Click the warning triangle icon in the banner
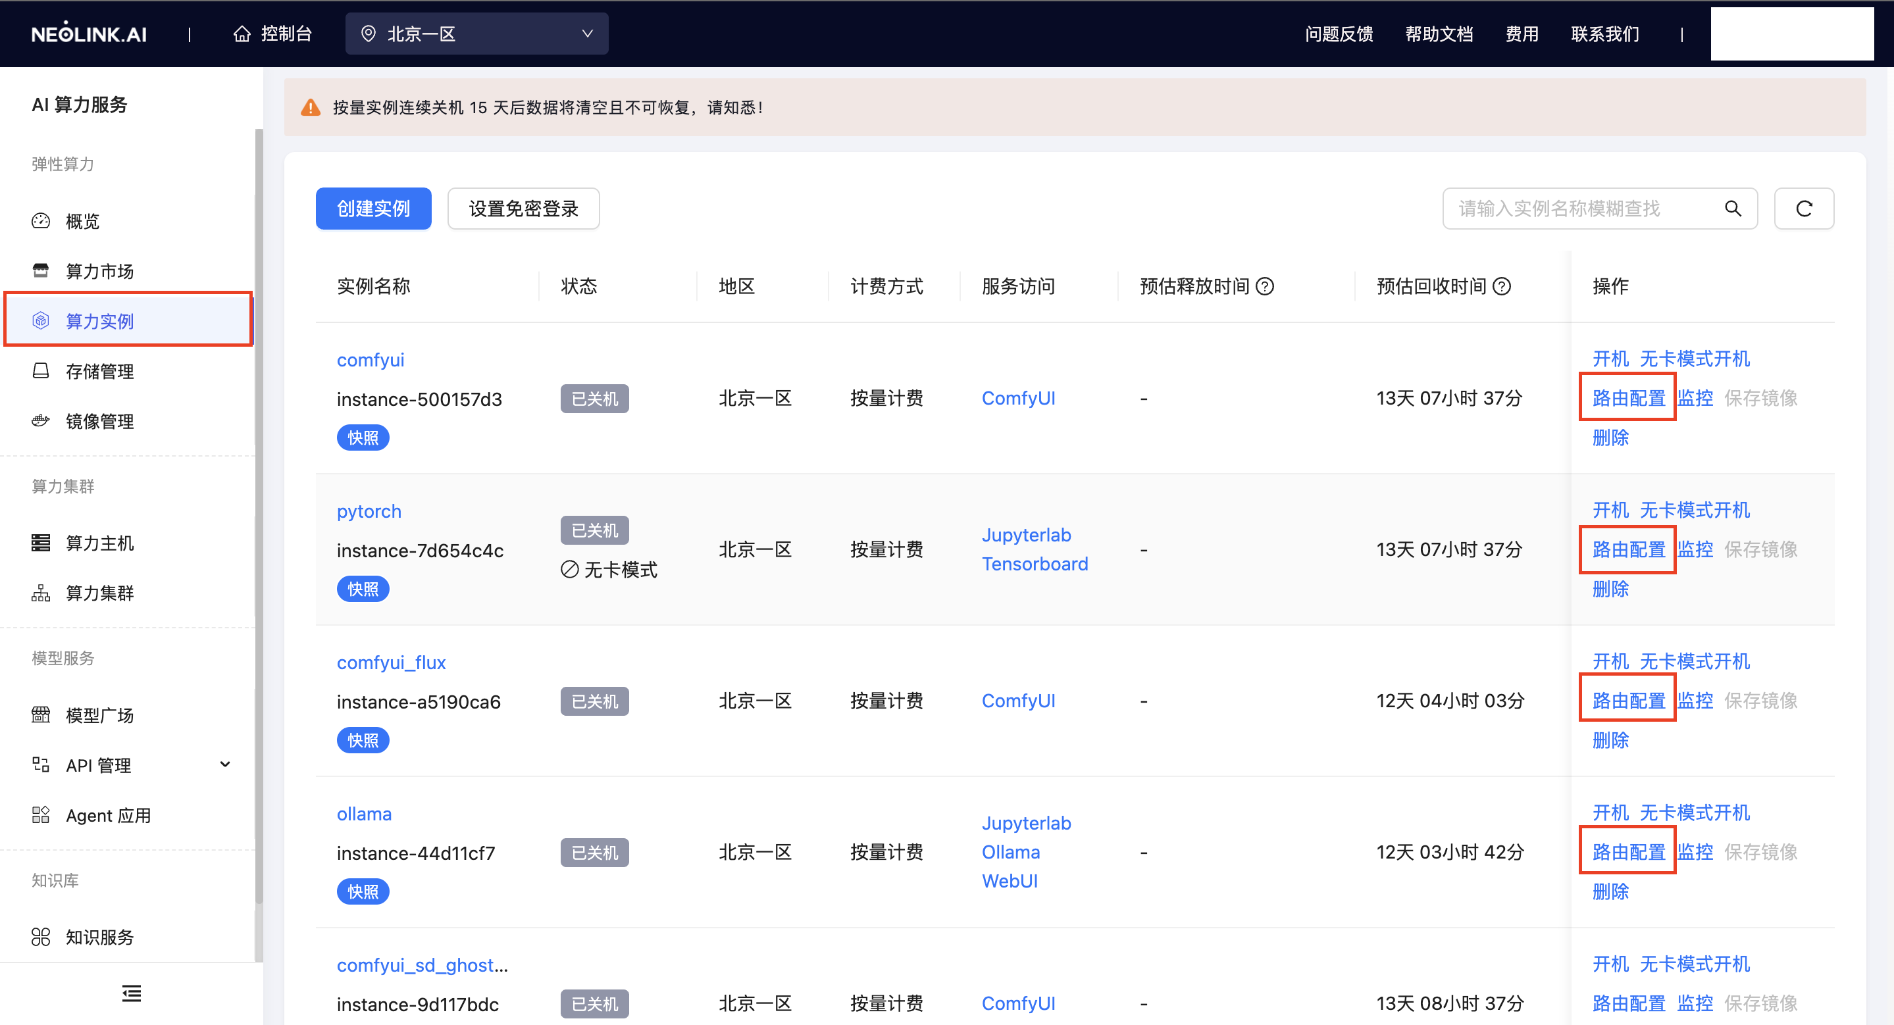Viewport: 1894px width, 1025px height. 311,107
